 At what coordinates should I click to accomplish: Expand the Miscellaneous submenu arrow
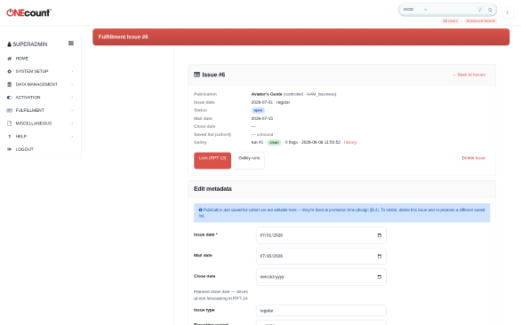72,123
